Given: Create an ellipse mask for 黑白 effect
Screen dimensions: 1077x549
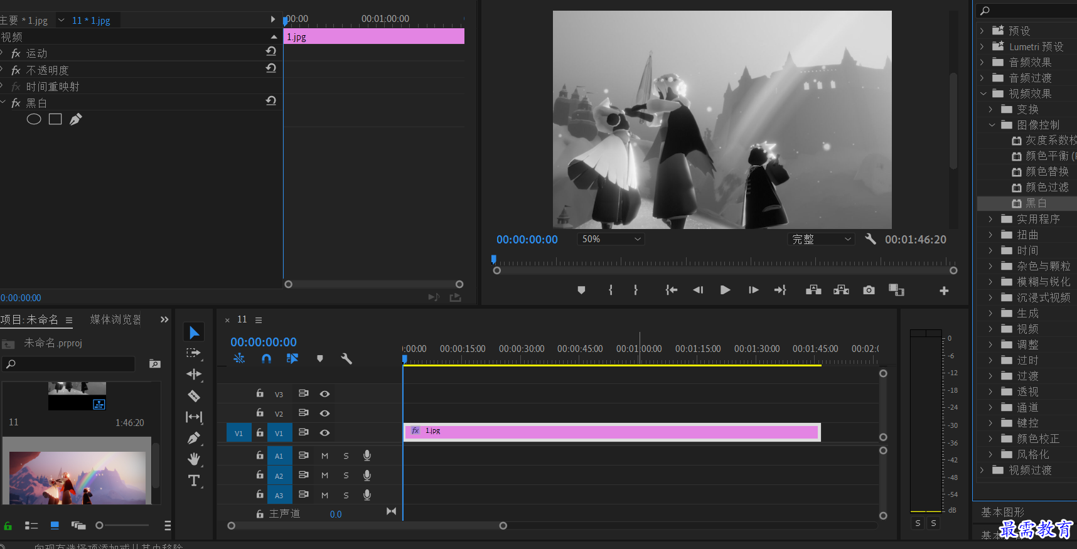Looking at the screenshot, I should point(34,119).
